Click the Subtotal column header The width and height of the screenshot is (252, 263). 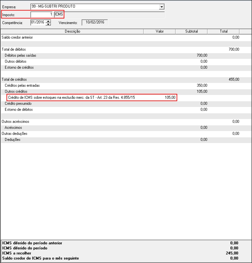click(191, 31)
